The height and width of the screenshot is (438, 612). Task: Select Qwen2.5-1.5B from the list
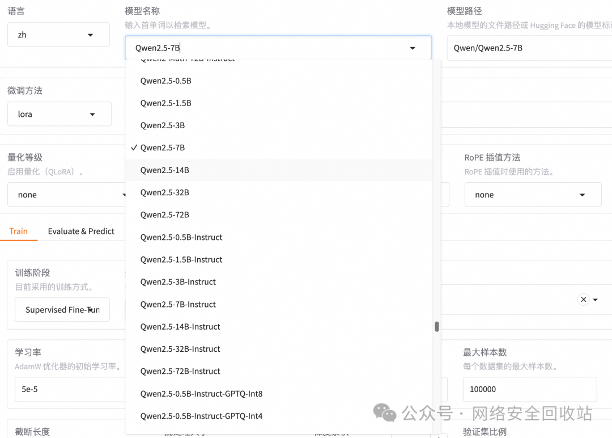click(279, 103)
